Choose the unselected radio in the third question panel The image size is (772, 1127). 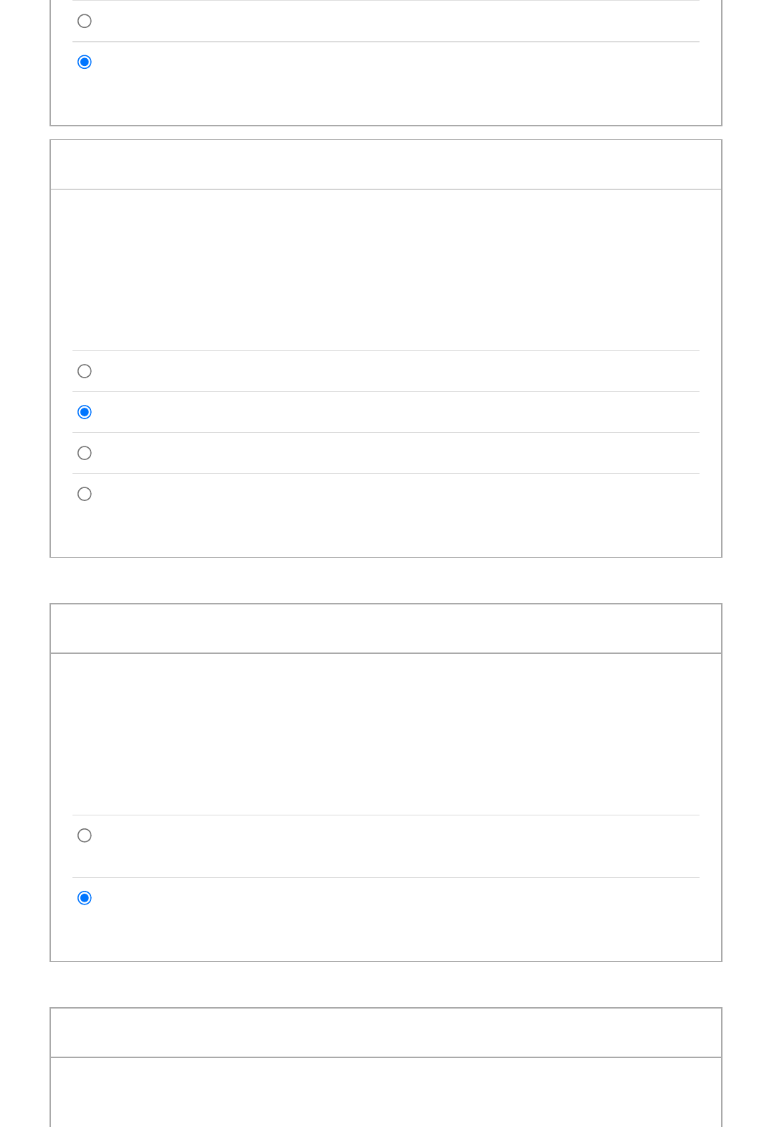[85, 836]
